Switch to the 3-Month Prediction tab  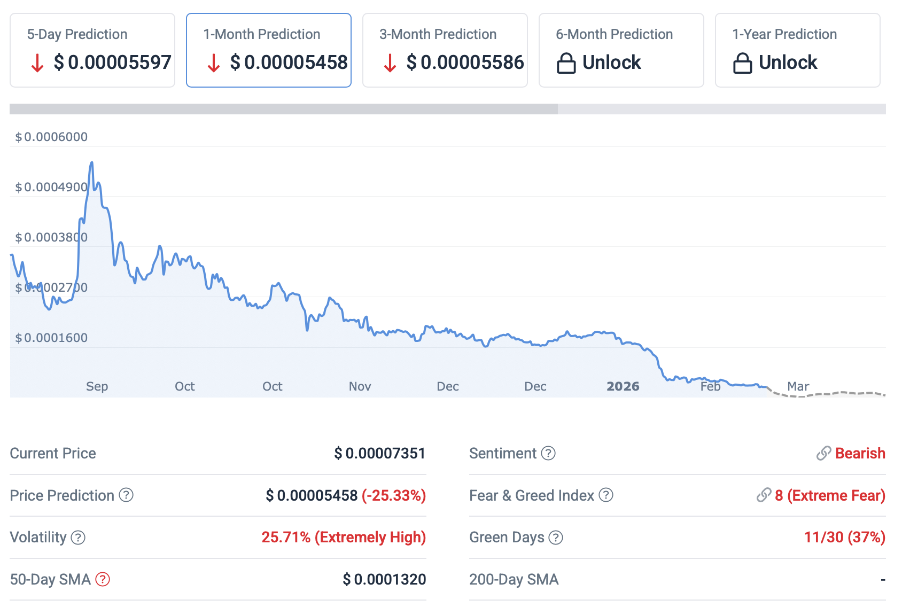pyautogui.click(x=445, y=50)
